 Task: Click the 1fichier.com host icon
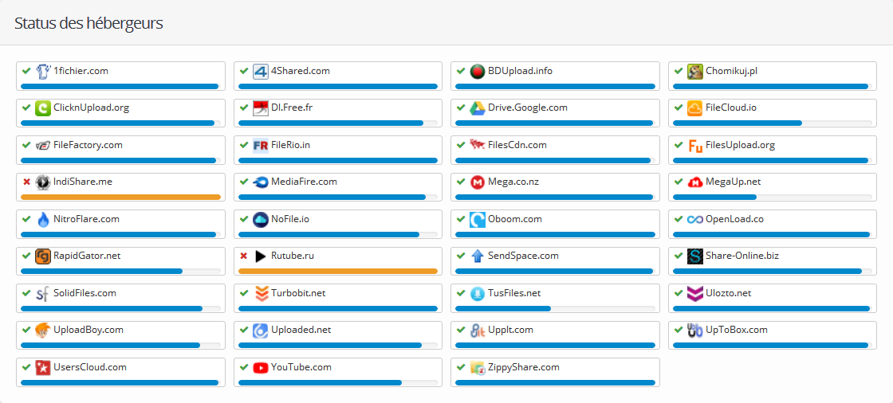[x=43, y=72]
